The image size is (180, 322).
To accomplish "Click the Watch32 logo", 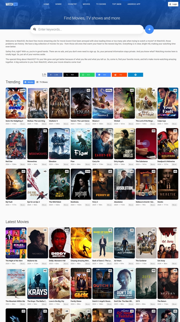I will pyautogui.click(x=12, y=4).
